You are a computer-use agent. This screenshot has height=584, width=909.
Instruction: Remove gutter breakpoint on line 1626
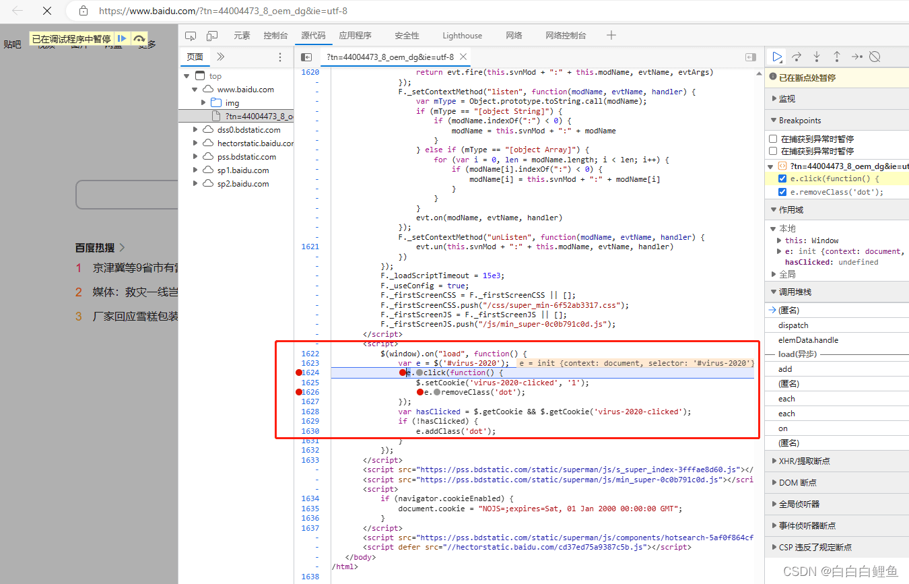(x=299, y=392)
